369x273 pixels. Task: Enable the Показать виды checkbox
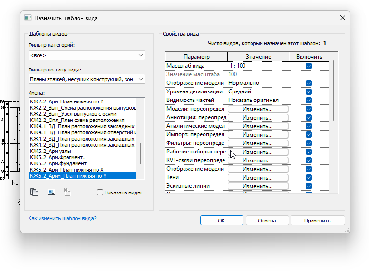(100, 192)
